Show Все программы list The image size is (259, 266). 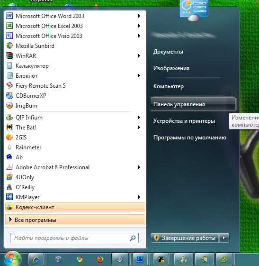(x=75, y=220)
